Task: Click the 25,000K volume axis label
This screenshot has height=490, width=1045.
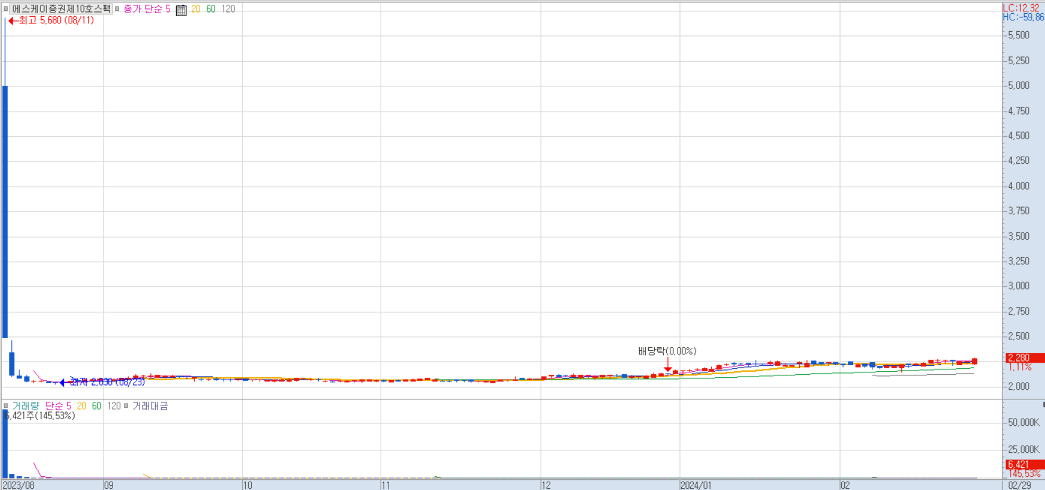Action: coord(1023,450)
